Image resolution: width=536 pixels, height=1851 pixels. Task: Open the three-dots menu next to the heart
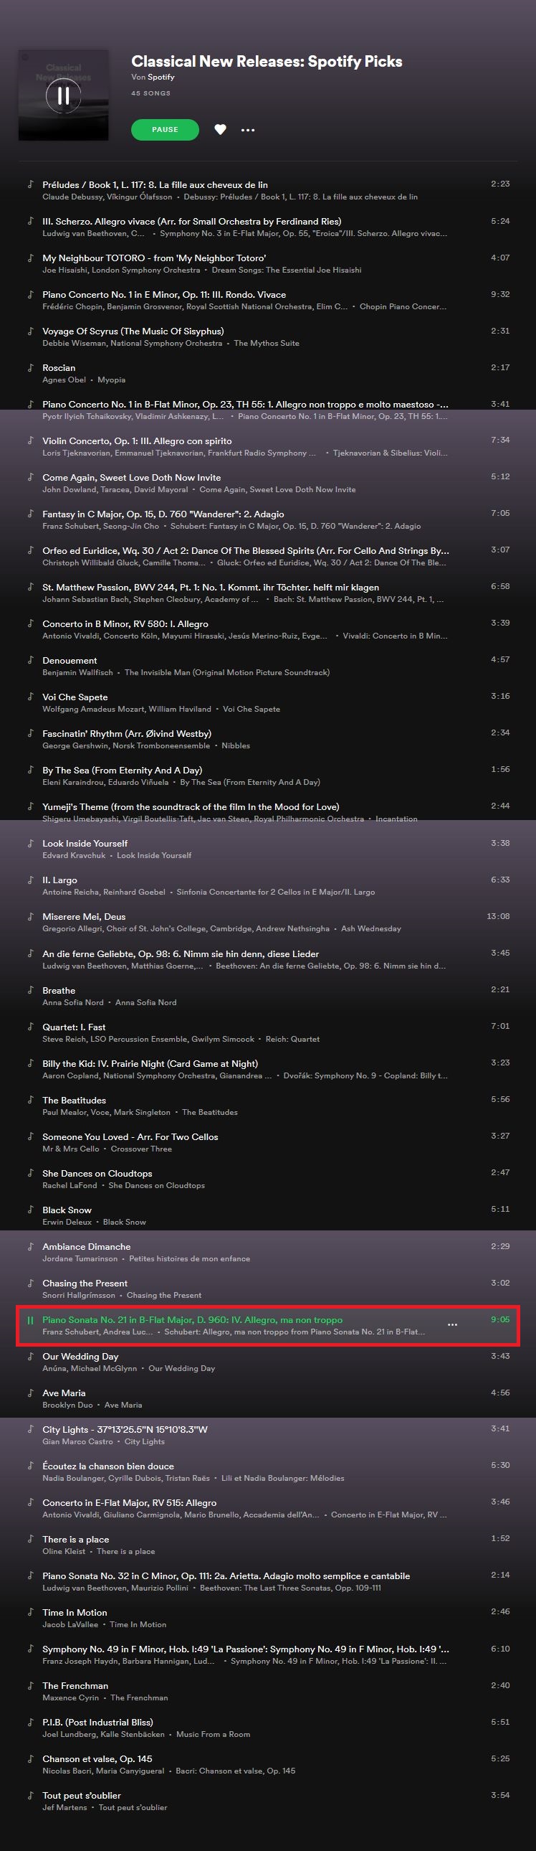247,130
